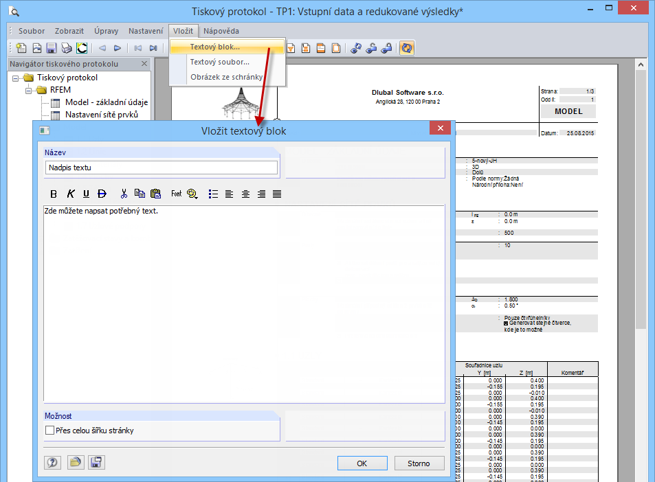
Task: Load saved text block from folder icon
Action: tap(75, 462)
